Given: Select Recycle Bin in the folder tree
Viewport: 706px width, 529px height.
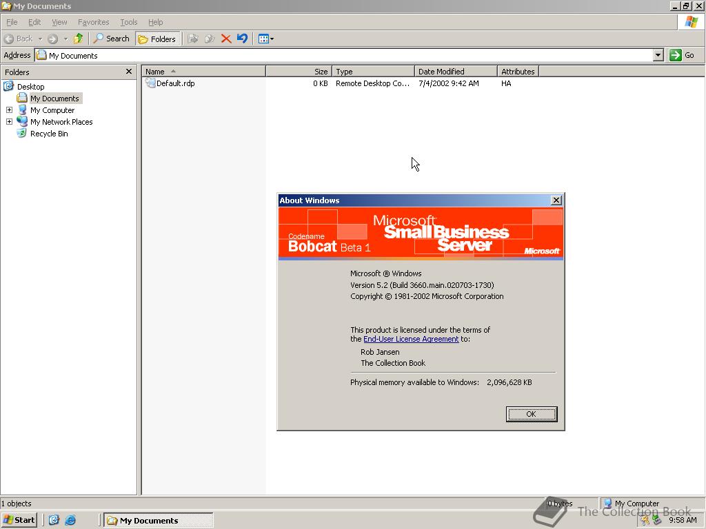Looking at the screenshot, I should [49, 133].
